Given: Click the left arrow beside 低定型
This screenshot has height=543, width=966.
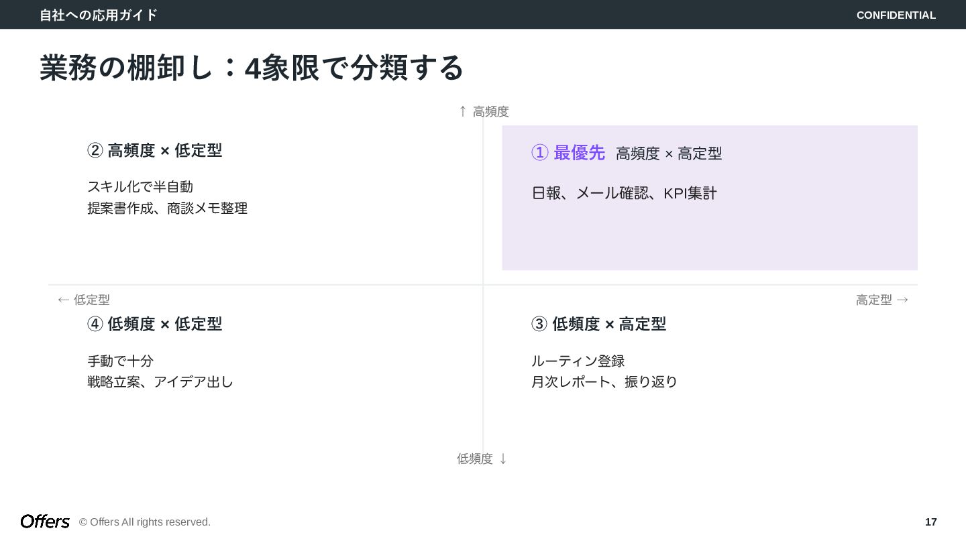Looking at the screenshot, I should tap(64, 300).
